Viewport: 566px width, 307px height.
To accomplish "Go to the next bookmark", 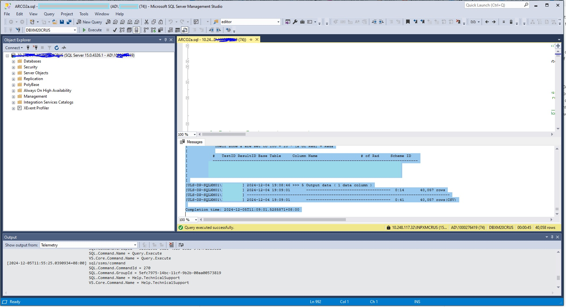I will (x=422, y=22).
